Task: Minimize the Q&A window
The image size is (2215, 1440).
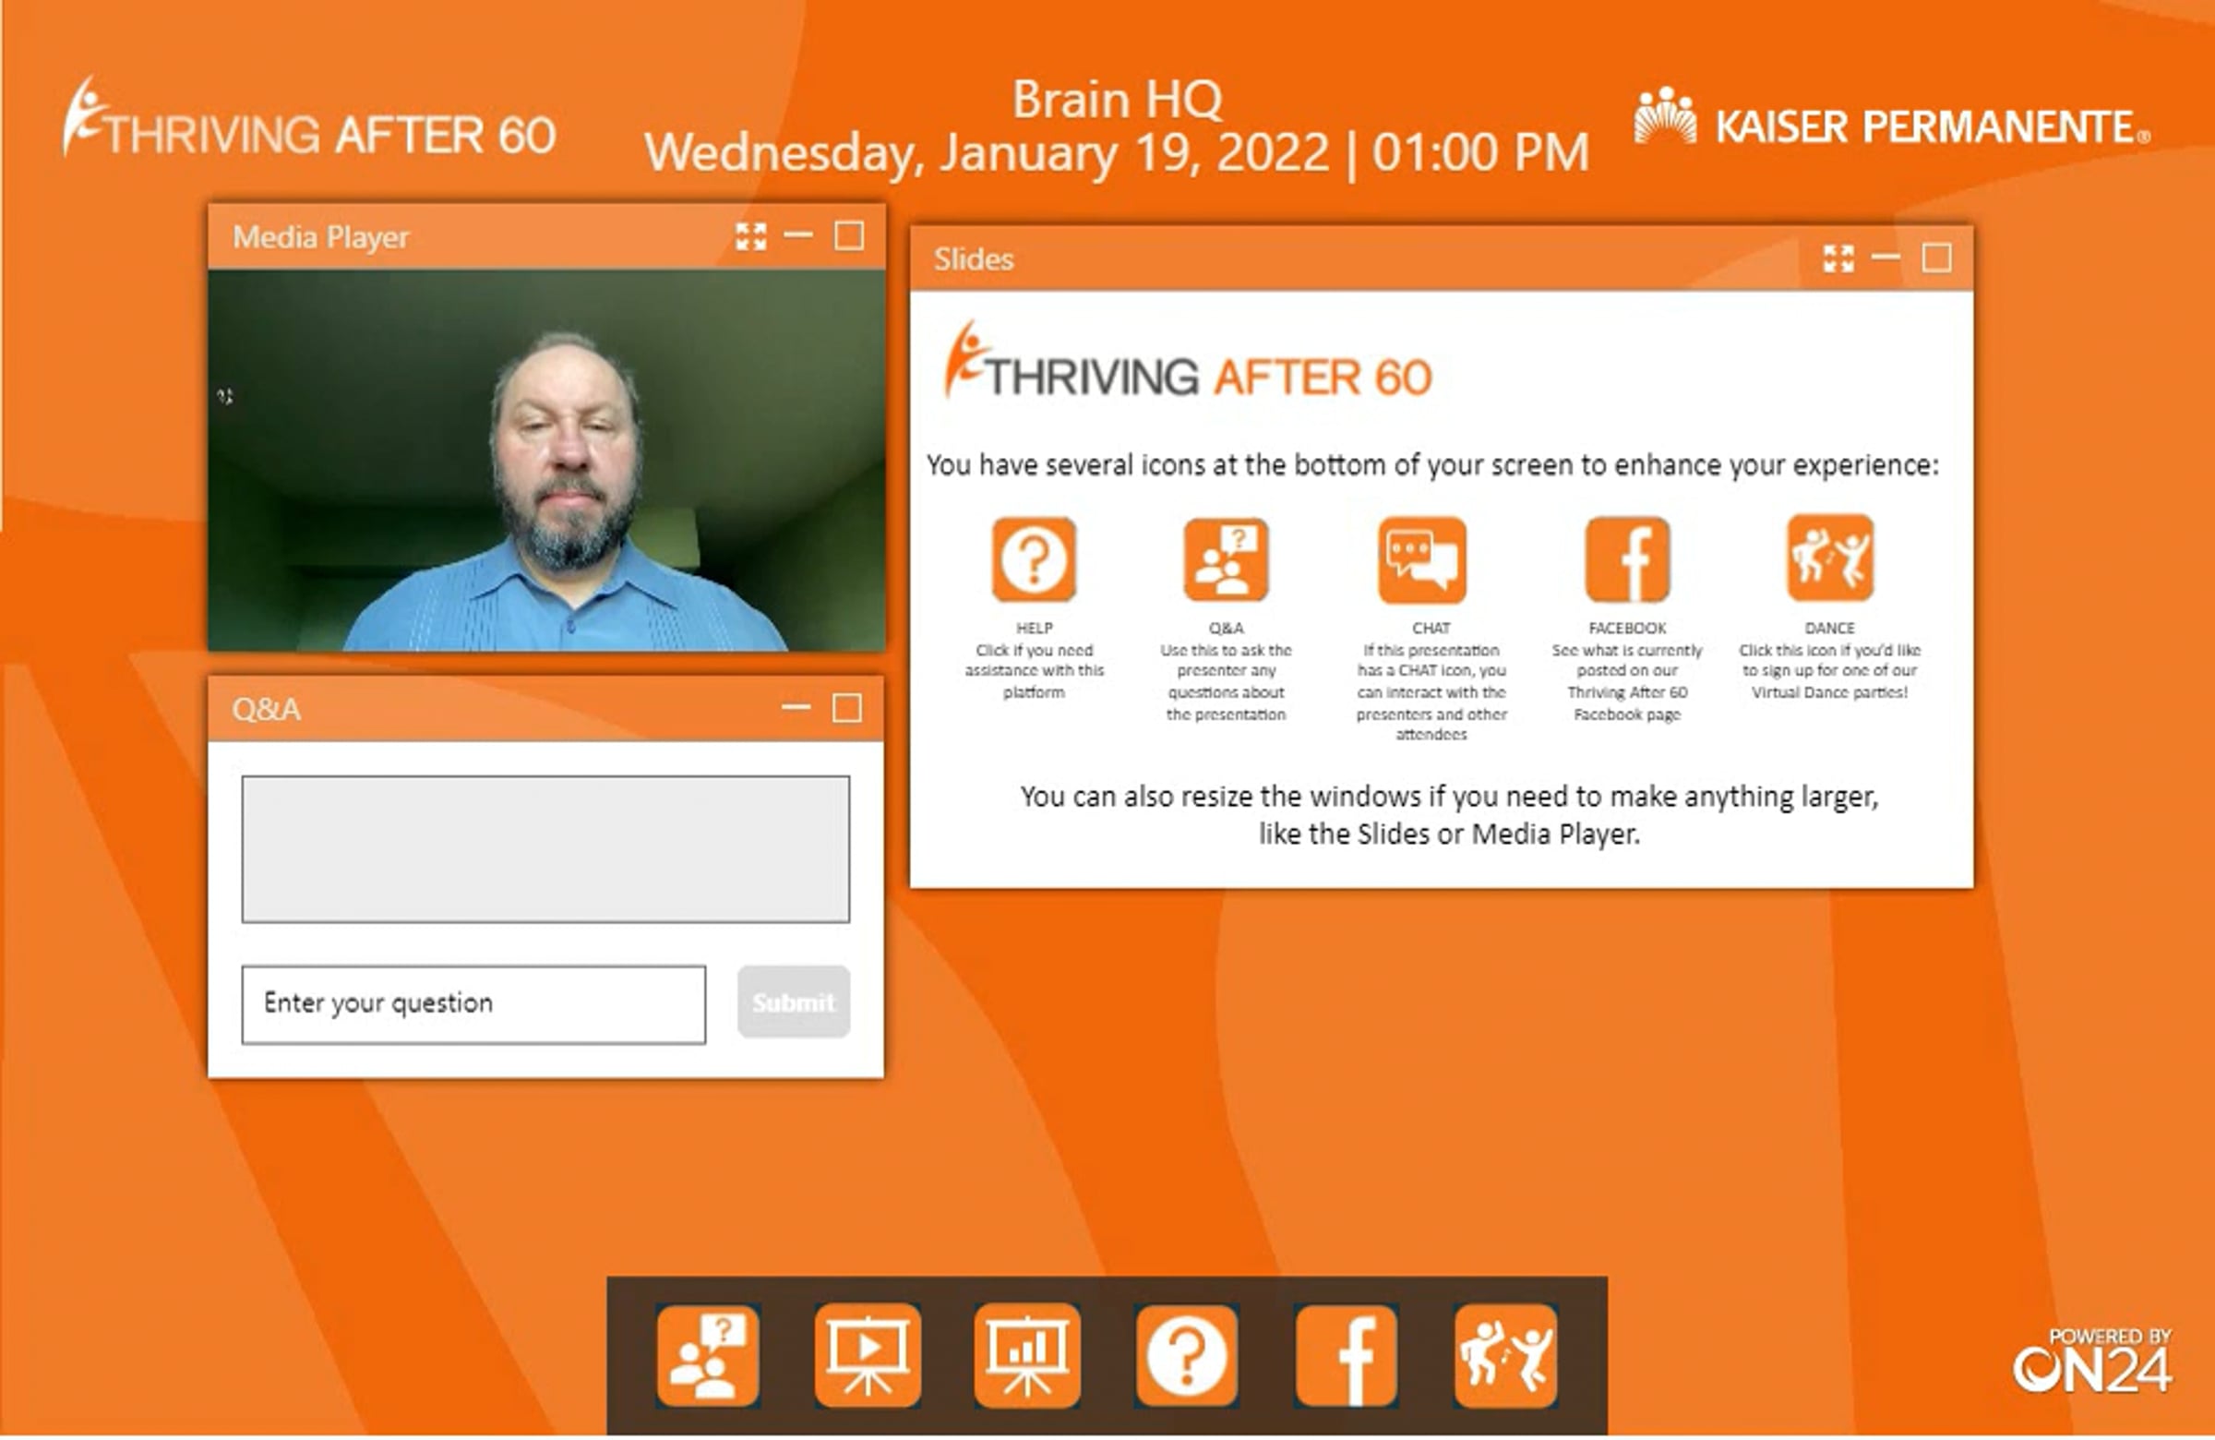Action: coord(796,708)
